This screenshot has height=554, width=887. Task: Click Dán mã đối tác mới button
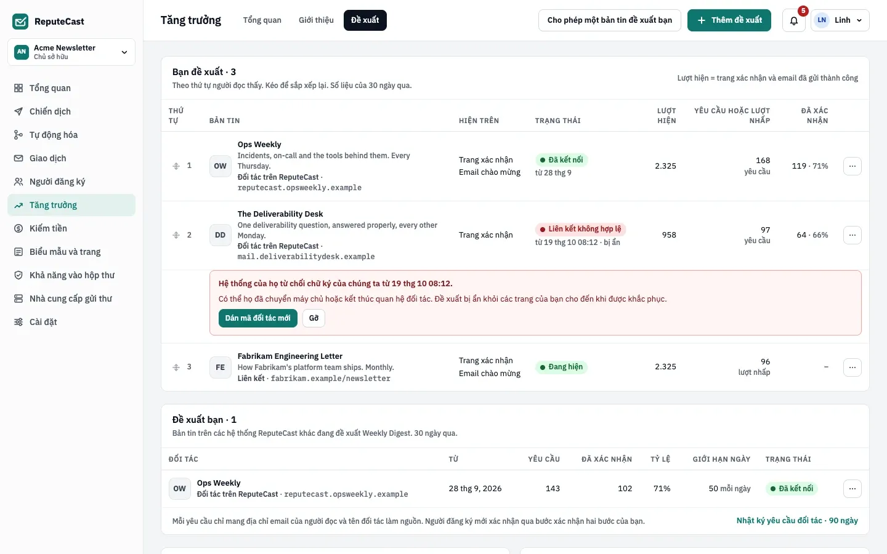coord(258,318)
